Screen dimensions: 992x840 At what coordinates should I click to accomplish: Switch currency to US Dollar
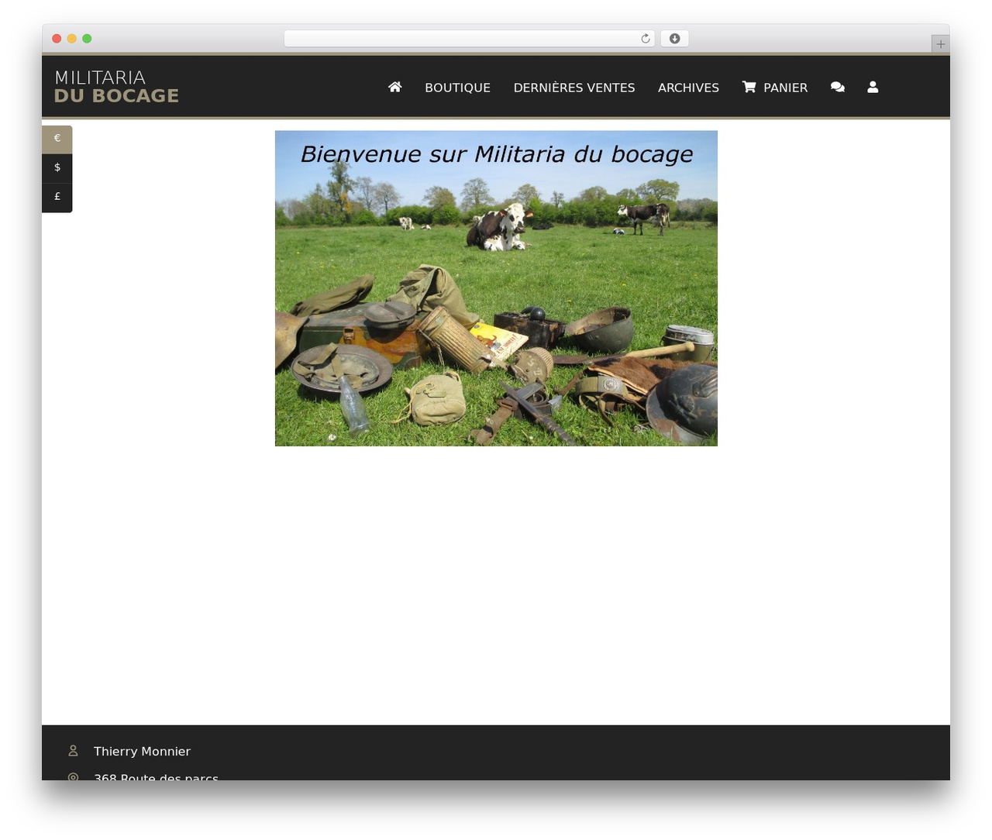click(x=57, y=168)
